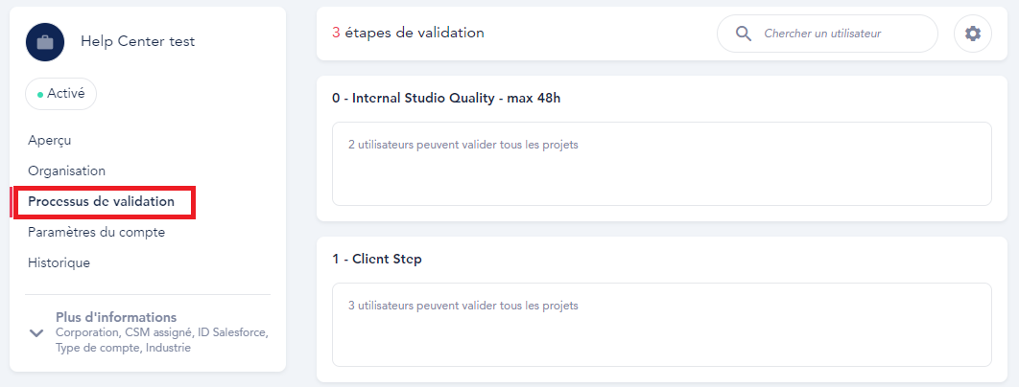Click the green status dot

pyautogui.click(x=40, y=95)
